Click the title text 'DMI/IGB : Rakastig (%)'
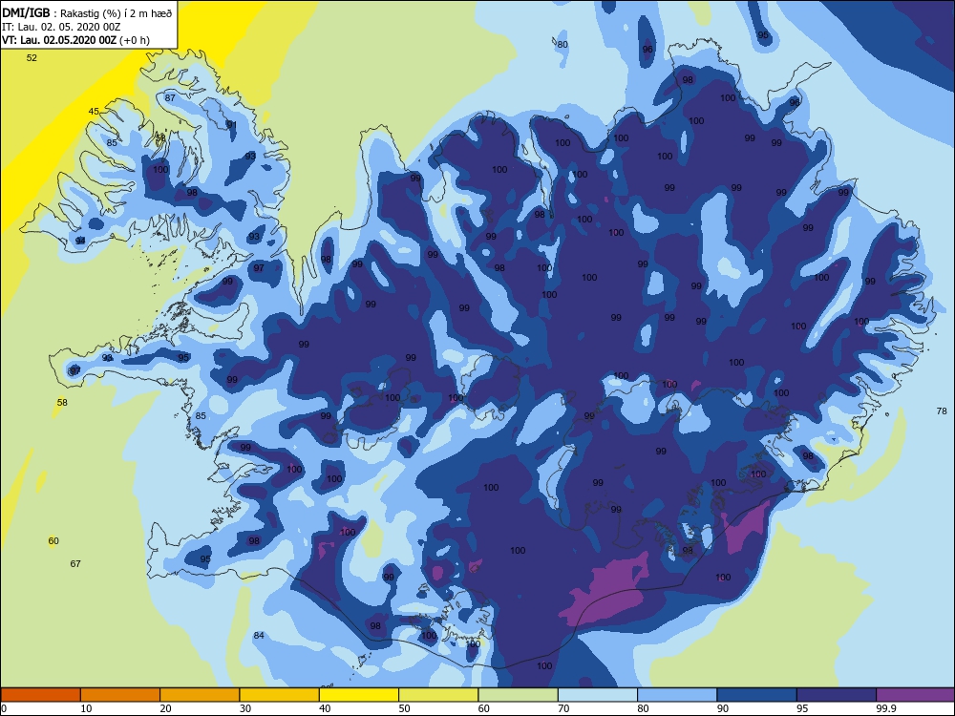Image resolution: width=955 pixels, height=716 pixels. tap(63, 13)
